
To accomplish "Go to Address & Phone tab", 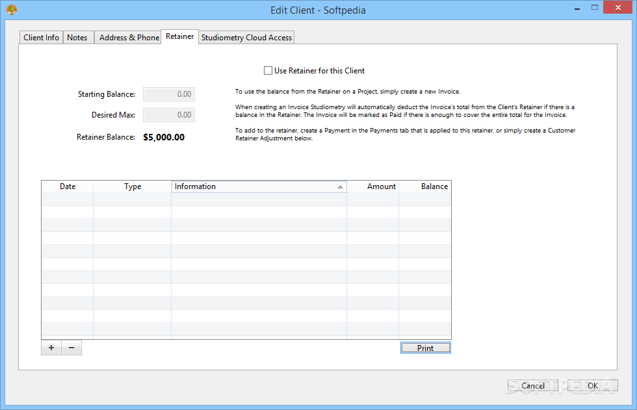I will pos(129,37).
